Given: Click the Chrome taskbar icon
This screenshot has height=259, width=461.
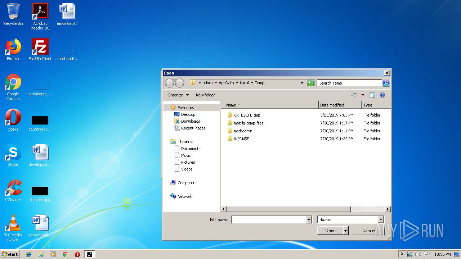Looking at the screenshot, I should tap(65, 254).
